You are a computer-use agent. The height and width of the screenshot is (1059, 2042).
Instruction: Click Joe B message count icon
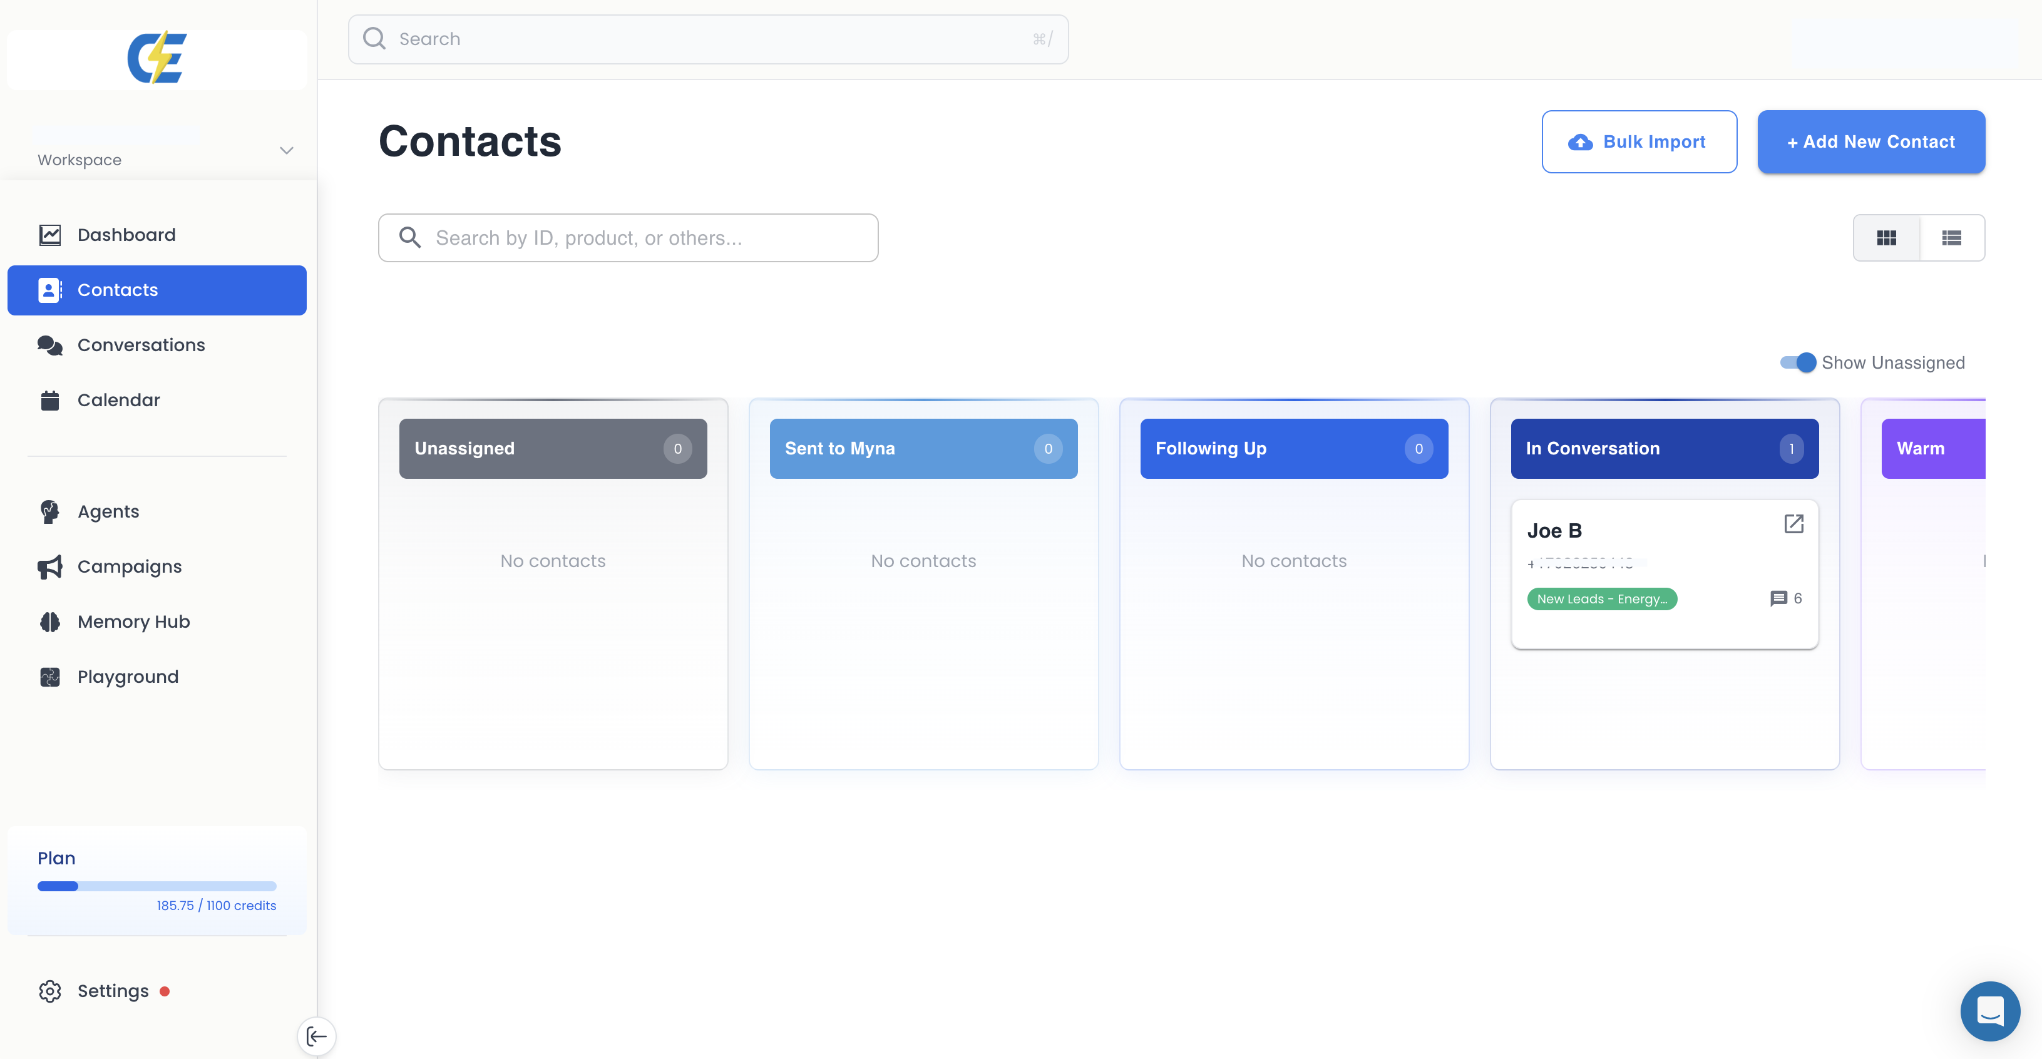(1778, 598)
